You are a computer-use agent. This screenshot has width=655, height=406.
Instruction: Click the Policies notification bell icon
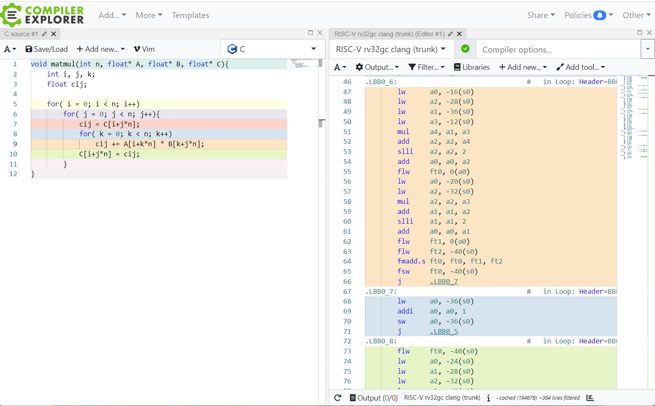599,16
